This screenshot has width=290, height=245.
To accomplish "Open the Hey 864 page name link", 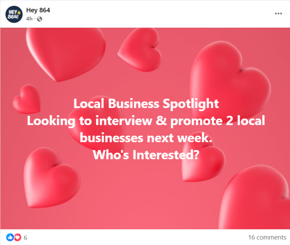I will point(38,10).
